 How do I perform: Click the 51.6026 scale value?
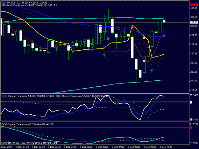coord(194,124)
